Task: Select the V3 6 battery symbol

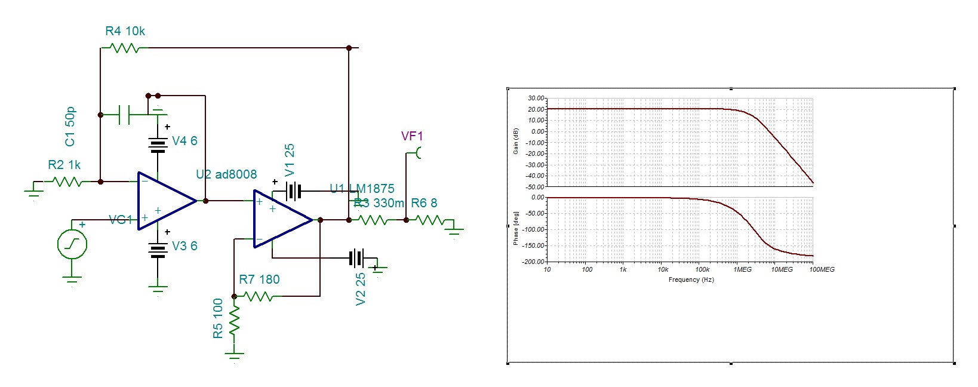Action: click(158, 251)
